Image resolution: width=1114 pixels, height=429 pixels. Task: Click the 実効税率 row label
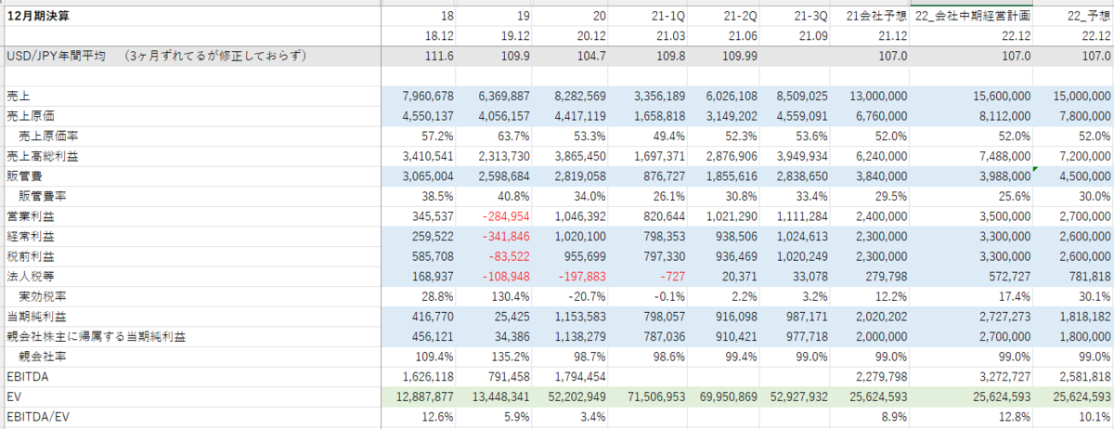pyautogui.click(x=43, y=295)
